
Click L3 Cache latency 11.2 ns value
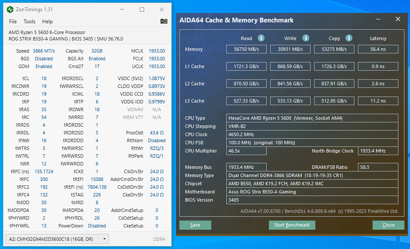[x=378, y=101]
